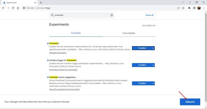Image resolution: width=207 pixels, height=109 pixels.
Task: Open Omnibox trigger for Prerender2 dropdown
Action: coord(143,65)
